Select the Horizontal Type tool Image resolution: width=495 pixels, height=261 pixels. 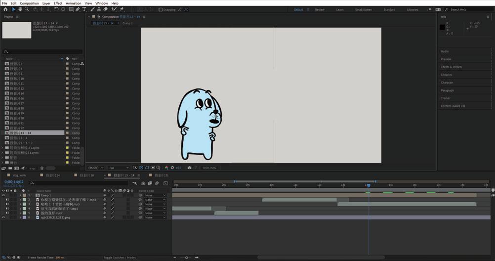[x=84, y=9]
